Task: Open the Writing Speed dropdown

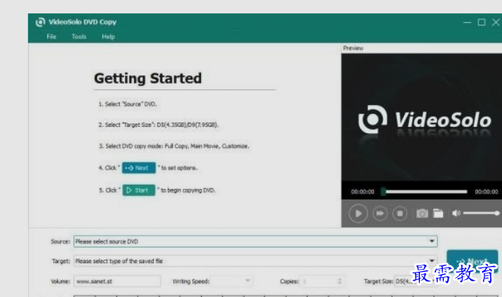Action: (x=231, y=281)
